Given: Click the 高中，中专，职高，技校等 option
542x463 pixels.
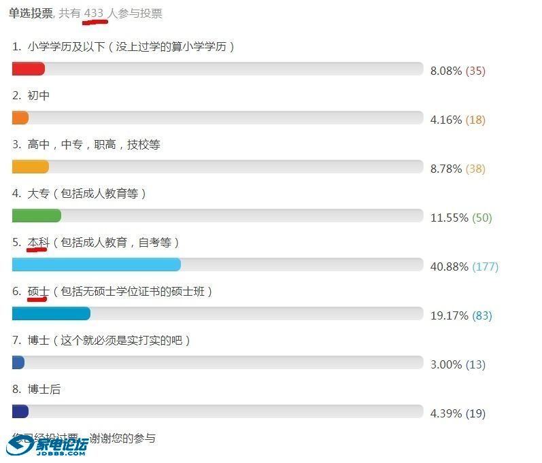Looking at the screenshot, I should point(94,145).
